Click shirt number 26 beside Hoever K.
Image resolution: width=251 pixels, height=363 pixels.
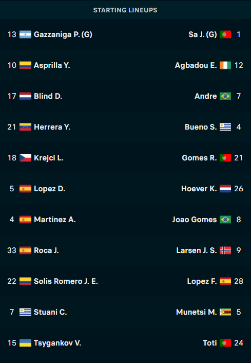[239, 189]
